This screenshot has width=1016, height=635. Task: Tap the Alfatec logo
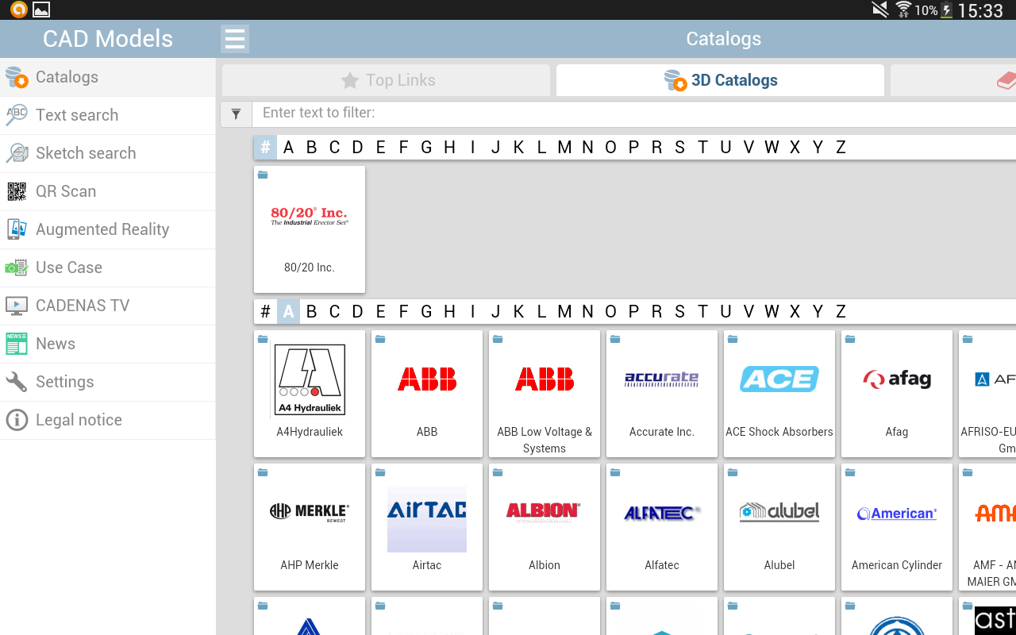662,513
